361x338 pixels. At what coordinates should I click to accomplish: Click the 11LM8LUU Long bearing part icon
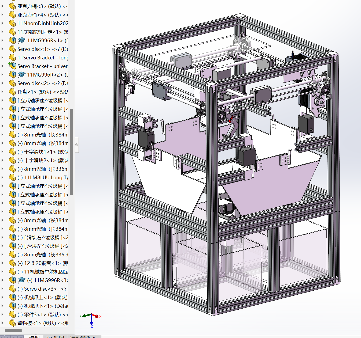(12, 177)
